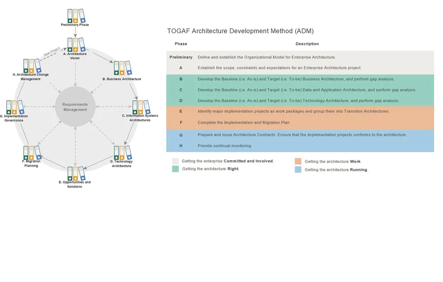Click legend text 'Getting the architecture Running'
Screen dimensions: 443x282
(337, 170)
